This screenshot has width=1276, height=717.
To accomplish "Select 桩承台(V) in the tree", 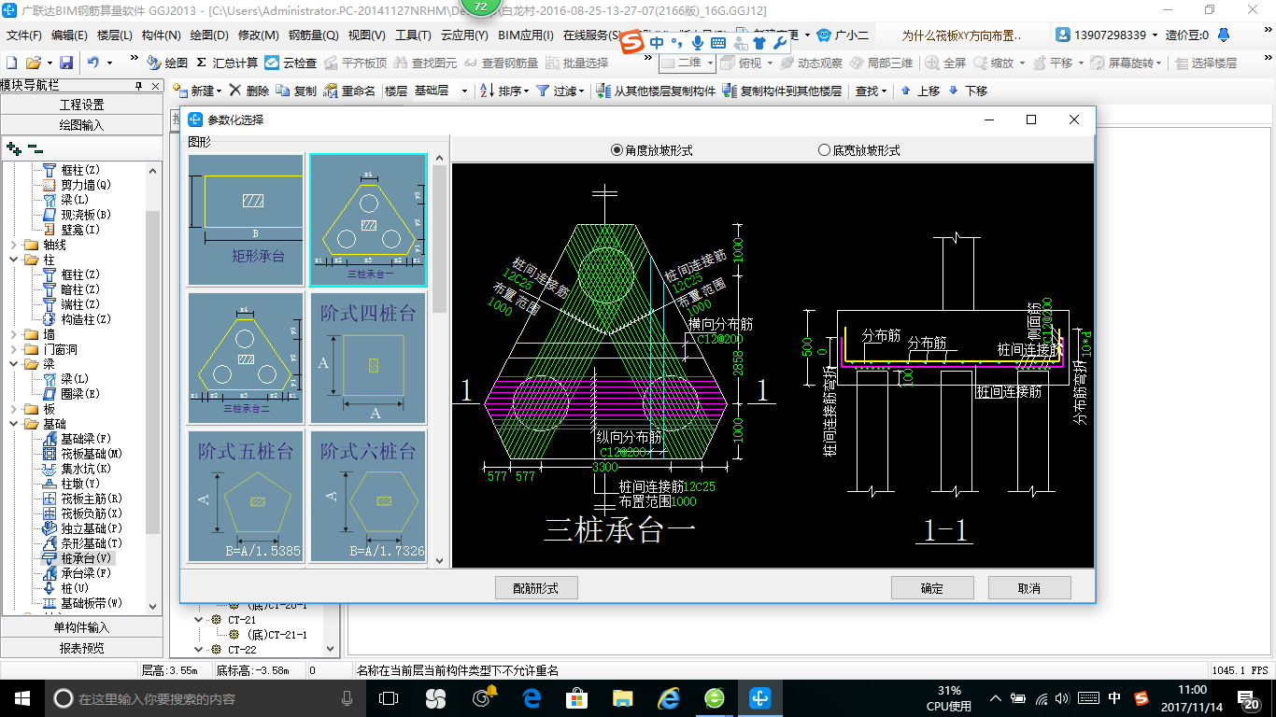I will pos(86,558).
